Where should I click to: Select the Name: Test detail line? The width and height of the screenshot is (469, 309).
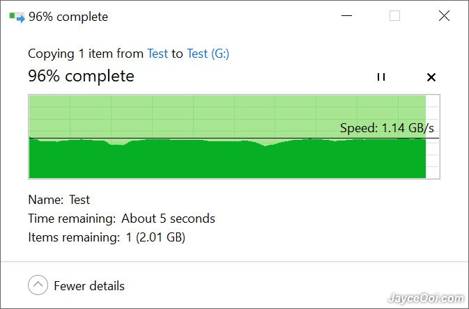(x=59, y=200)
